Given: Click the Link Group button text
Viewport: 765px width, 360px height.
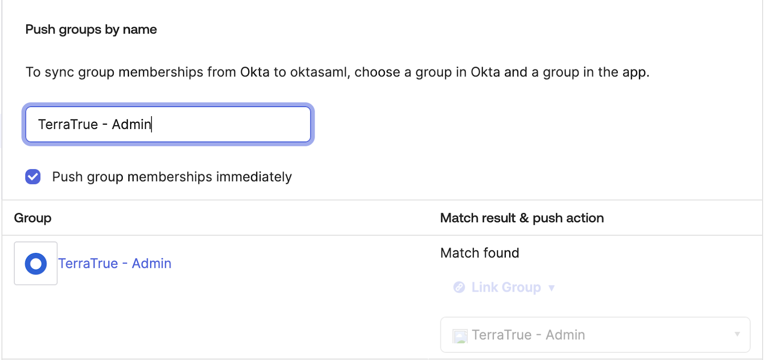Looking at the screenshot, I should (x=506, y=287).
